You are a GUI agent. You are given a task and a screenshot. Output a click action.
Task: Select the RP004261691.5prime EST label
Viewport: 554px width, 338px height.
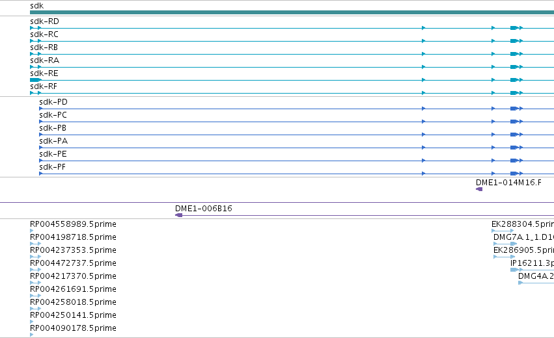click(73, 289)
